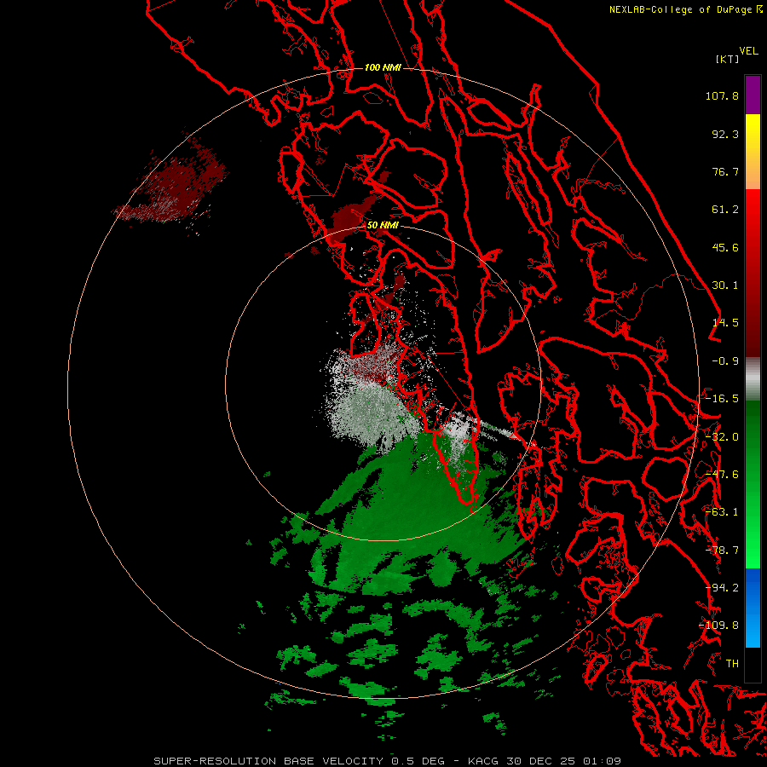The image size is (767, 767).
Task: Select the 107.8 scale value
Action: point(722,95)
